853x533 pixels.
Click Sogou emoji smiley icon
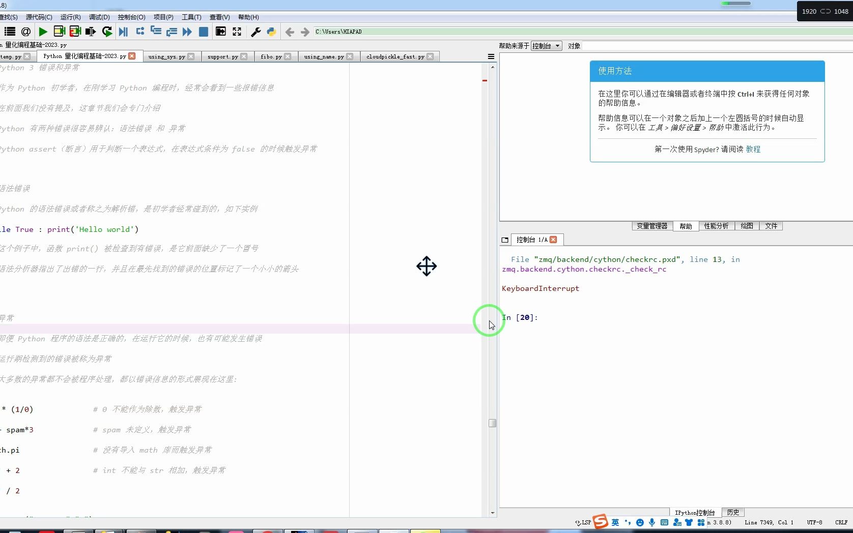click(x=640, y=522)
